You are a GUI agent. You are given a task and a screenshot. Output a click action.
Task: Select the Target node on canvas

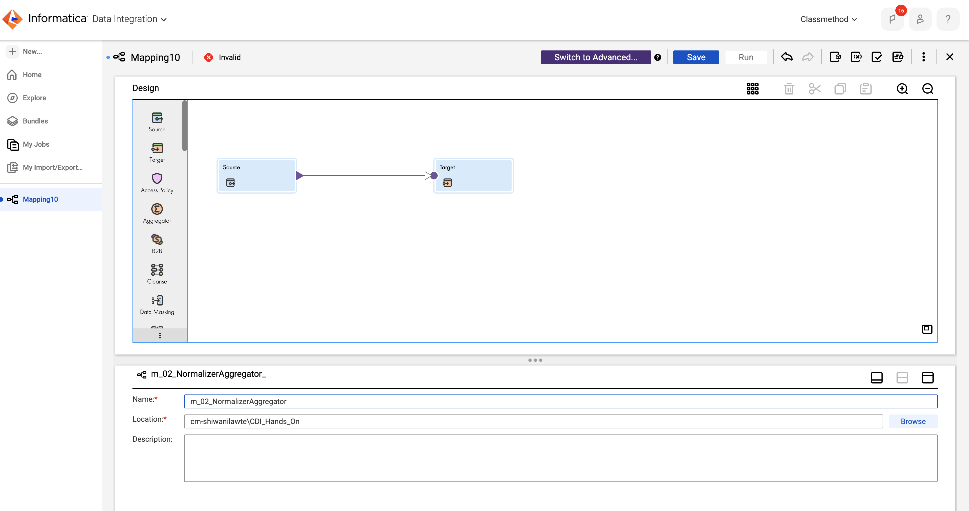473,176
